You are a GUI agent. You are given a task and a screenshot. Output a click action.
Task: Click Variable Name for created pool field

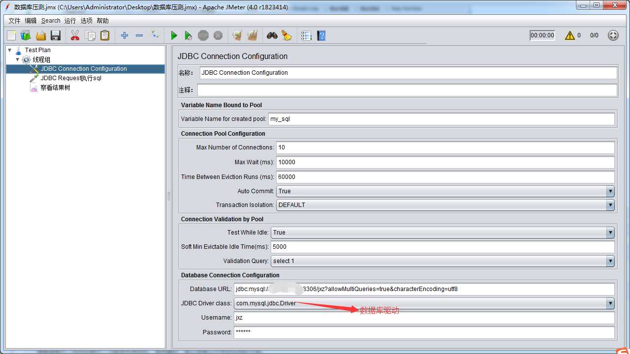441,119
